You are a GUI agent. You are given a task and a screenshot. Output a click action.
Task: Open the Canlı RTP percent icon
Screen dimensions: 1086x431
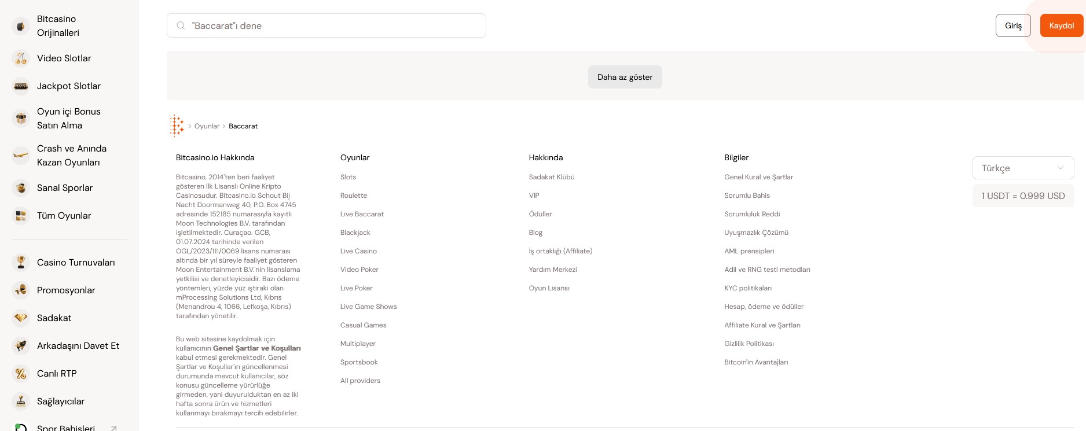21,374
